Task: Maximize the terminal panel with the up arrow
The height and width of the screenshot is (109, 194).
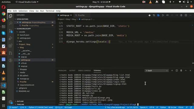Action: [186, 71]
